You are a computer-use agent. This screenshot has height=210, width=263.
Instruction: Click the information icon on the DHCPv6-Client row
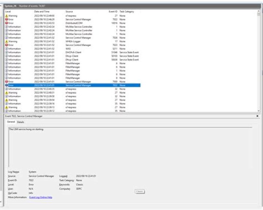7,52
